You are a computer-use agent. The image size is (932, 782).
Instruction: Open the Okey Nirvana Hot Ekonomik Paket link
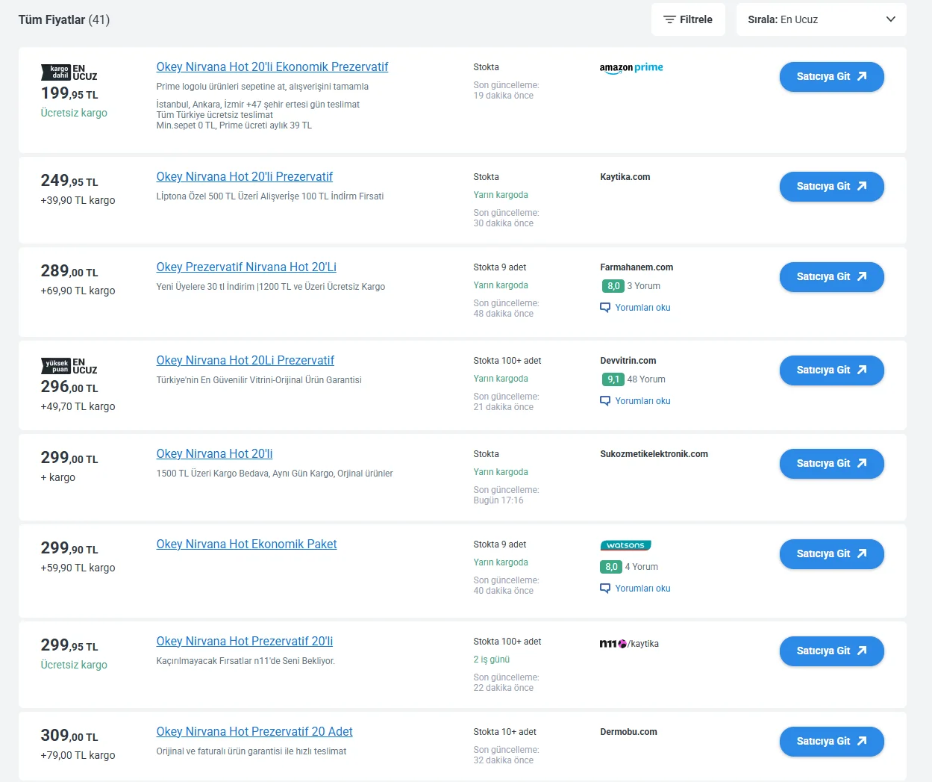(246, 544)
